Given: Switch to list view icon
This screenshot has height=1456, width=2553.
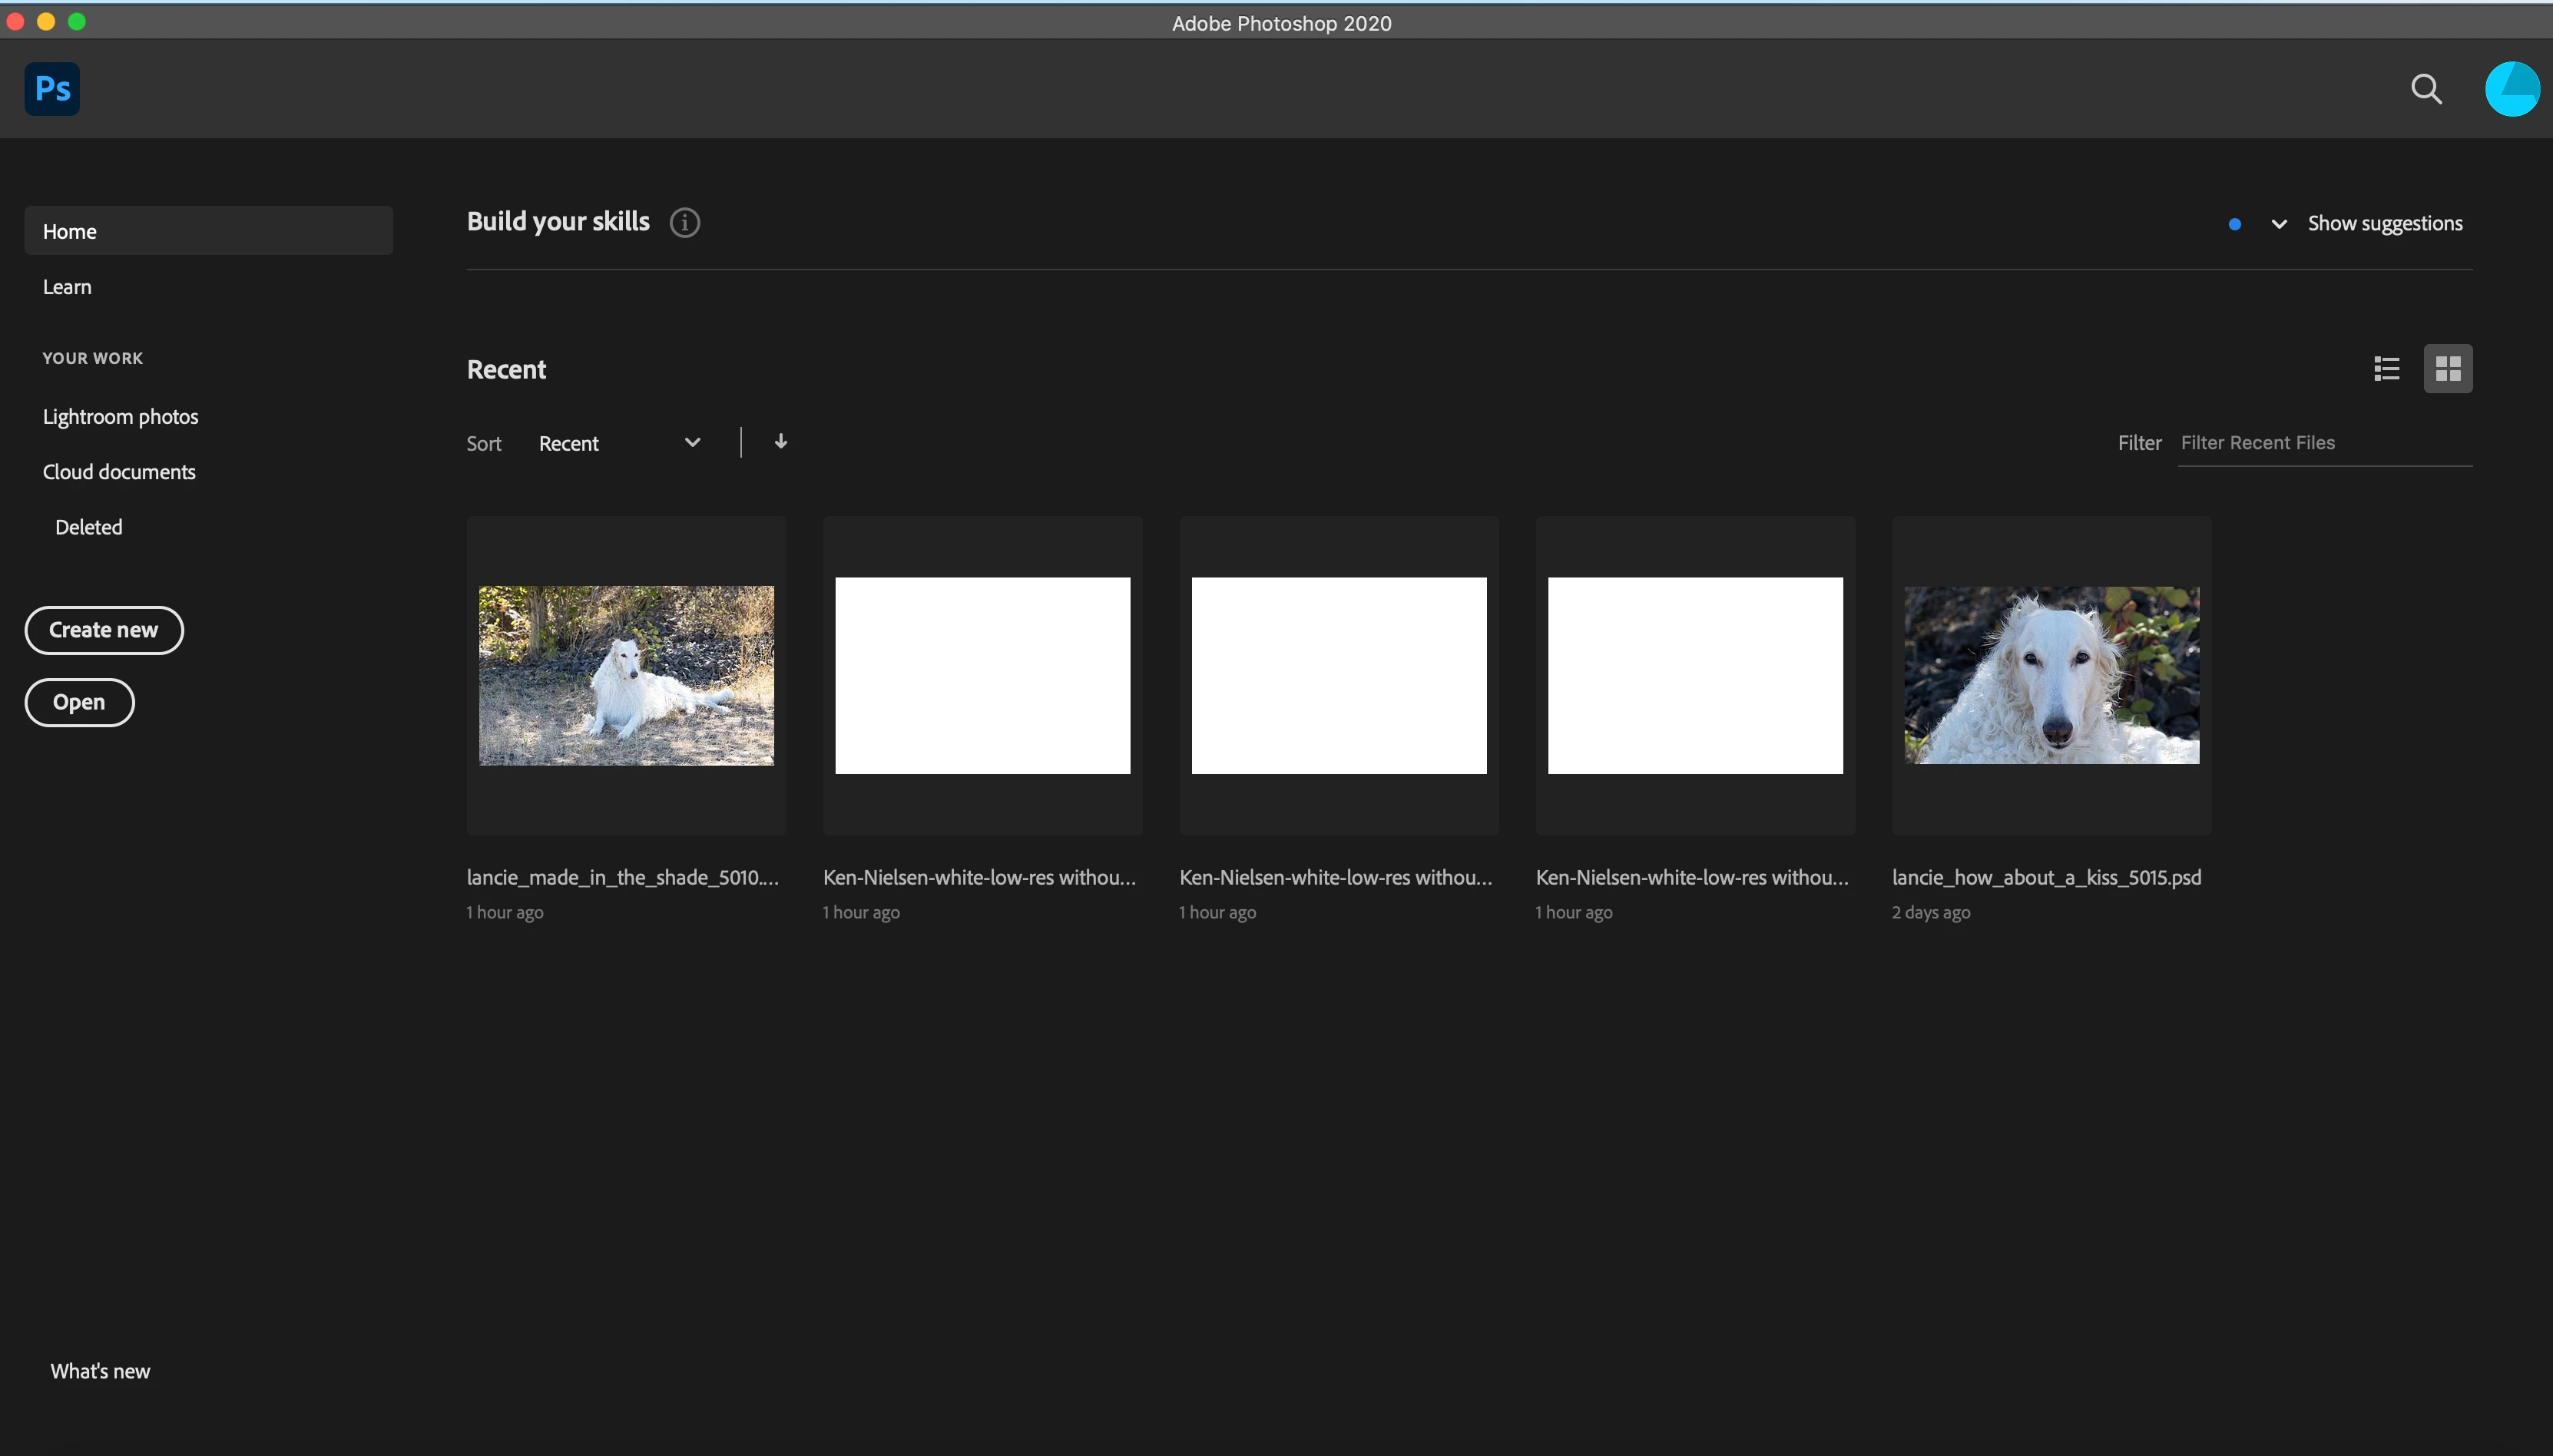Looking at the screenshot, I should pyautogui.click(x=2387, y=369).
